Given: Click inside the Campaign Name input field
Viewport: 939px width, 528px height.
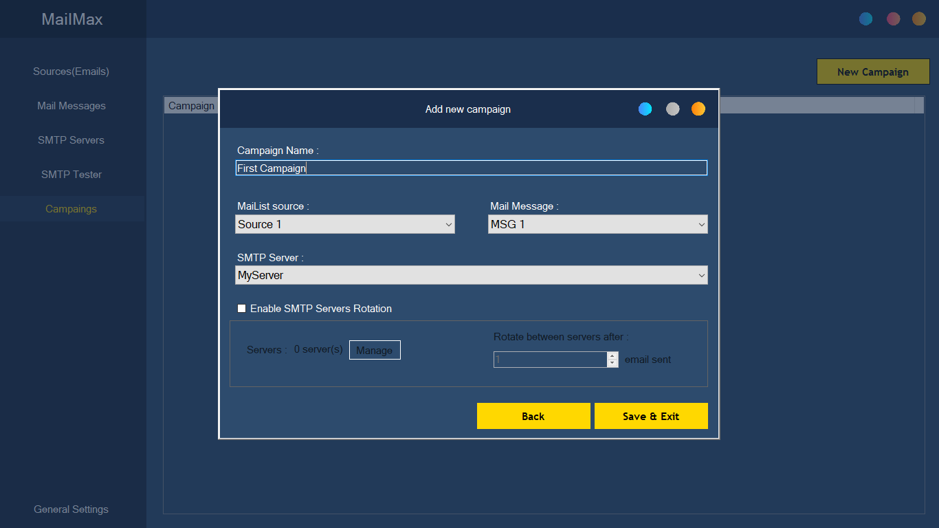Looking at the screenshot, I should click(471, 167).
